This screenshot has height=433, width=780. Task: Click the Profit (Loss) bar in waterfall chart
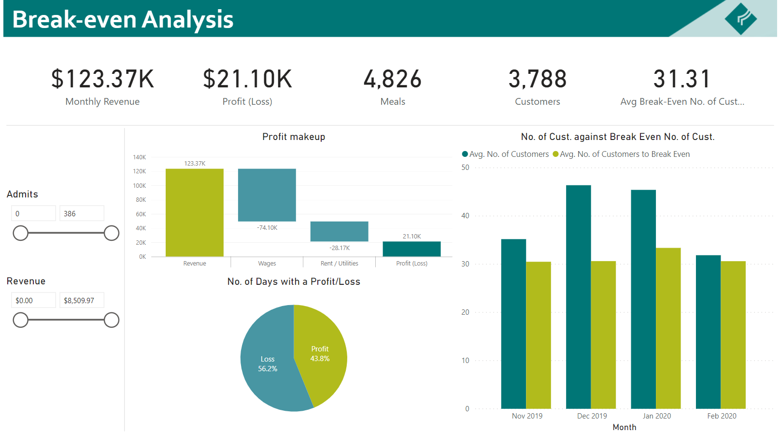(x=411, y=249)
